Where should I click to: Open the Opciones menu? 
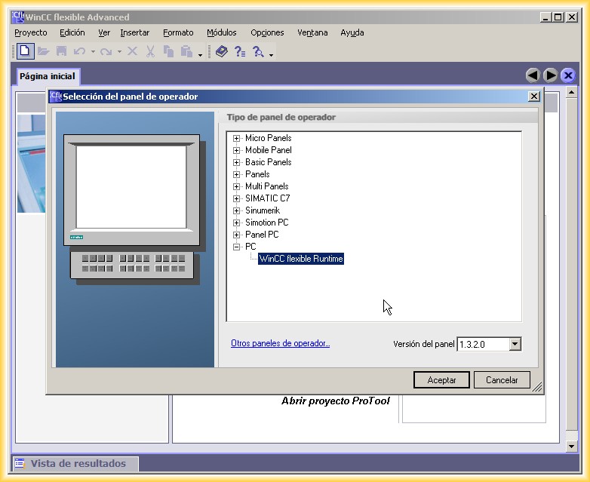[267, 32]
